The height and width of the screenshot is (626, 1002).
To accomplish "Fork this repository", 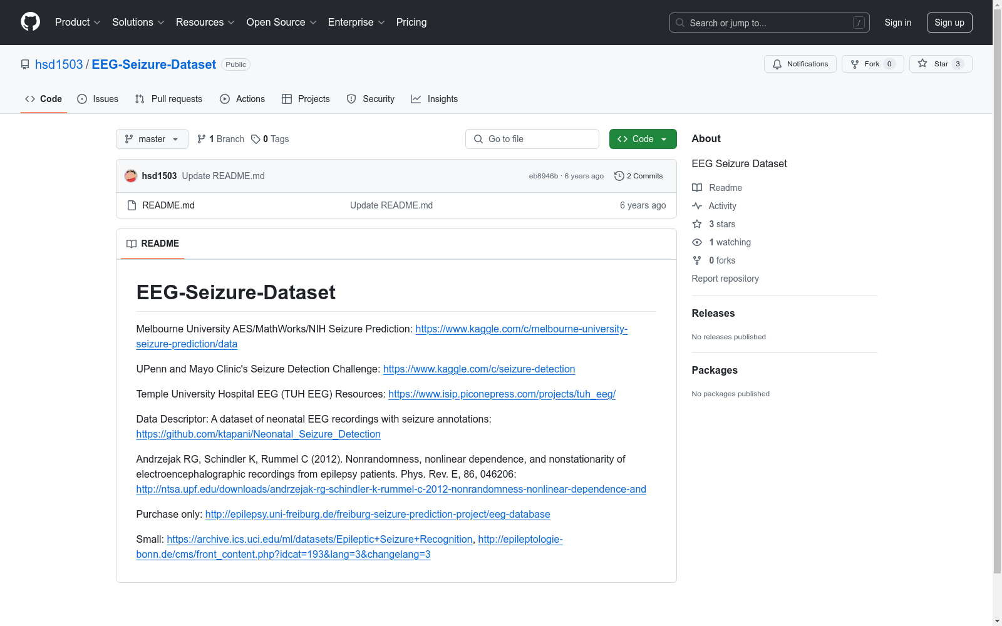I will tap(872, 64).
